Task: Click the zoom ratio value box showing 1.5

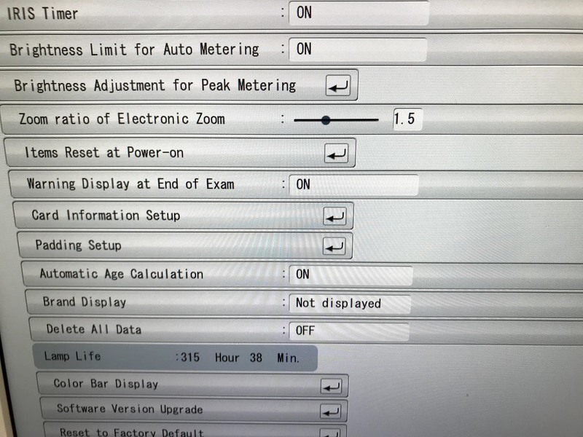Action: click(x=407, y=119)
